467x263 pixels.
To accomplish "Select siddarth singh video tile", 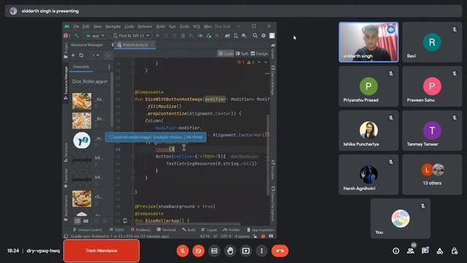I will (368, 42).
